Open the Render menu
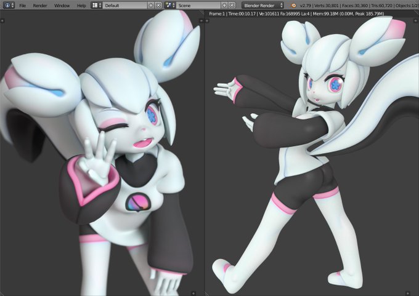The width and height of the screenshot is (419, 296). 40,6
